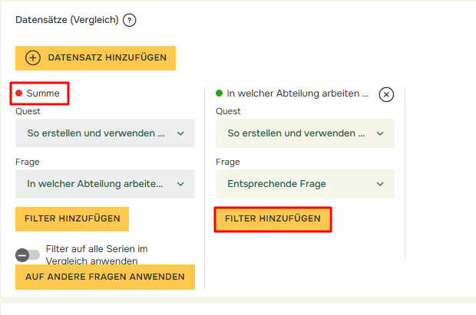476x315 pixels.
Task: Click the 'In welcher Abteilung arbeiten' dataset title
Action: [x=298, y=94]
